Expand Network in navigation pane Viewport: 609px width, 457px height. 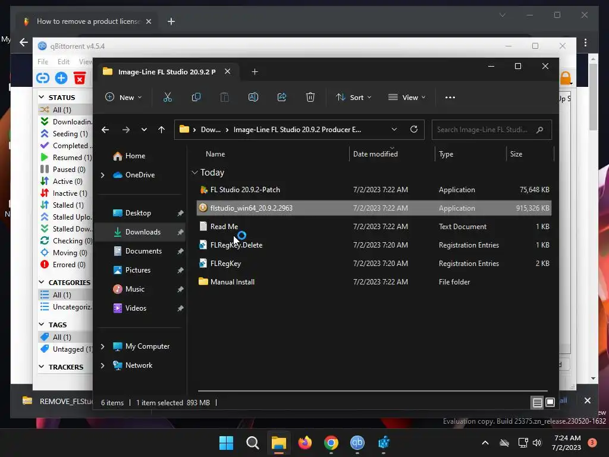(x=102, y=365)
